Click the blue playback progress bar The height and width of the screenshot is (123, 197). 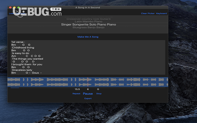click(x=15, y=88)
